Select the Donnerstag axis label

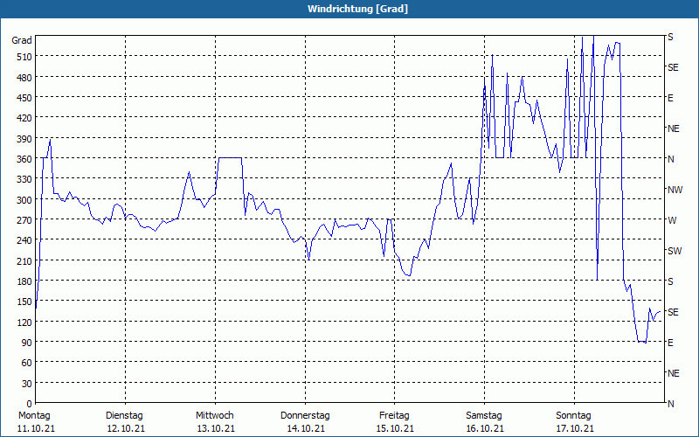[305, 415]
